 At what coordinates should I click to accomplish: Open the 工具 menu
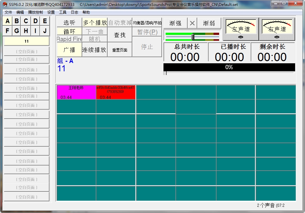63,12
